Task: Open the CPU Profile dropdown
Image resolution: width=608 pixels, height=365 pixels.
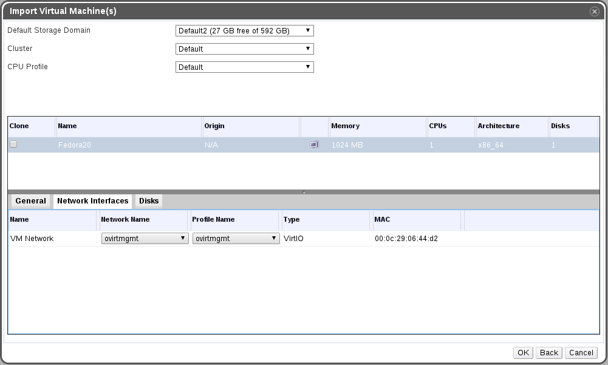Action: click(244, 67)
